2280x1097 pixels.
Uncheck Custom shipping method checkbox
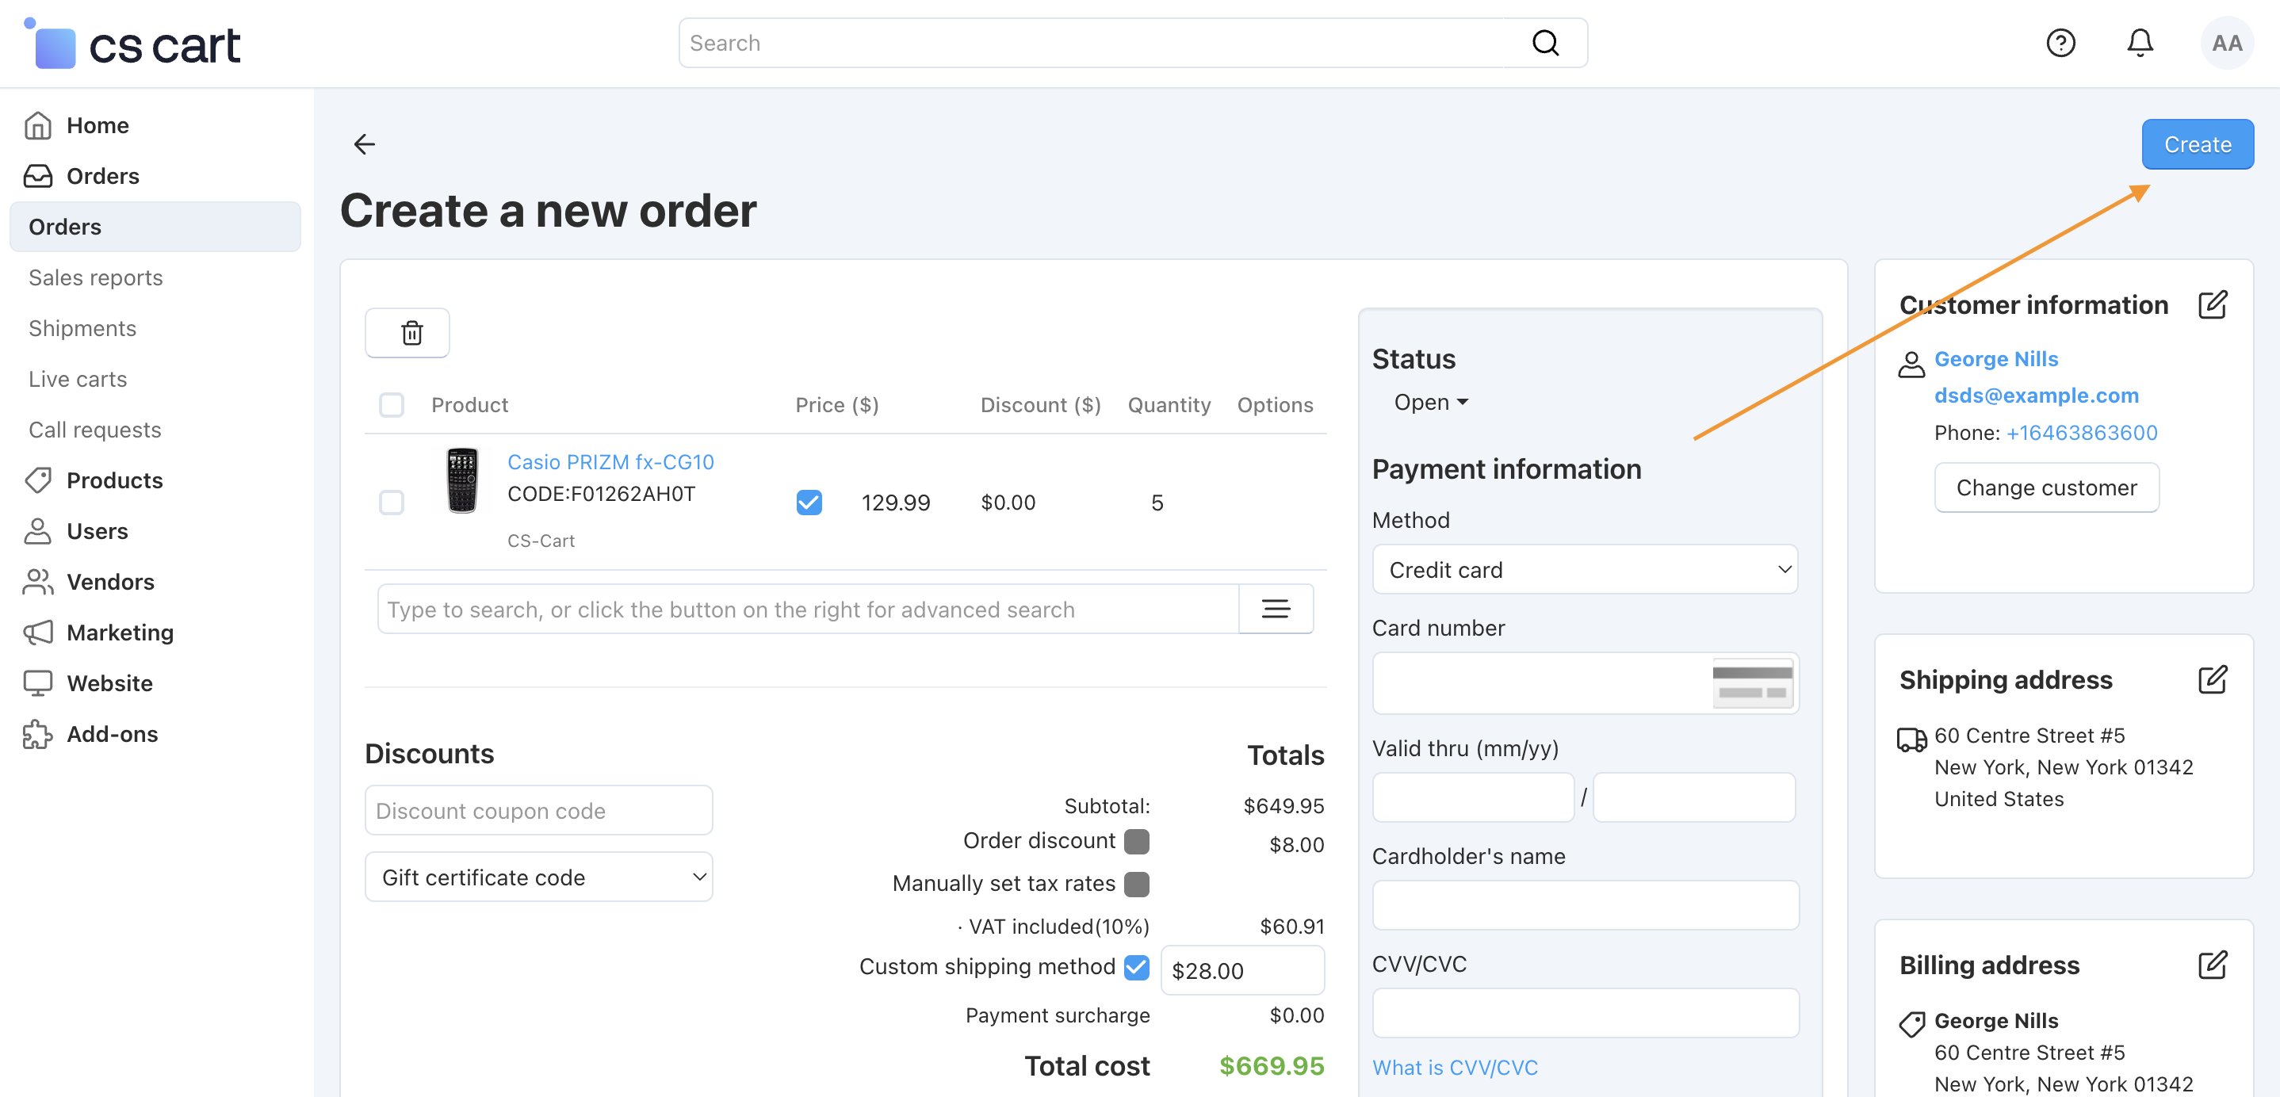tap(1137, 967)
